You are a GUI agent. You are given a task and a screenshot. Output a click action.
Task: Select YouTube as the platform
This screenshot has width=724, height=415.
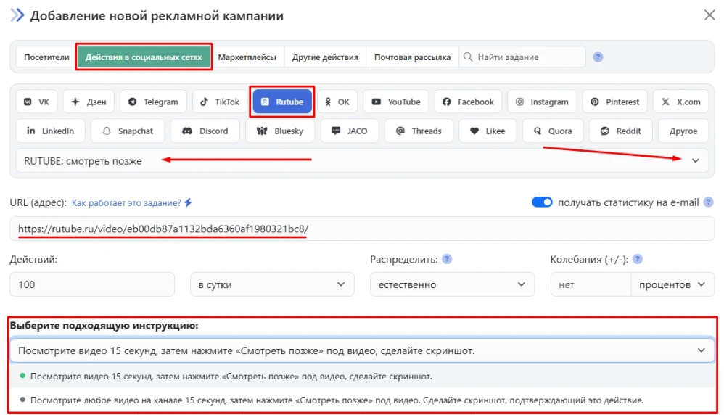click(396, 102)
